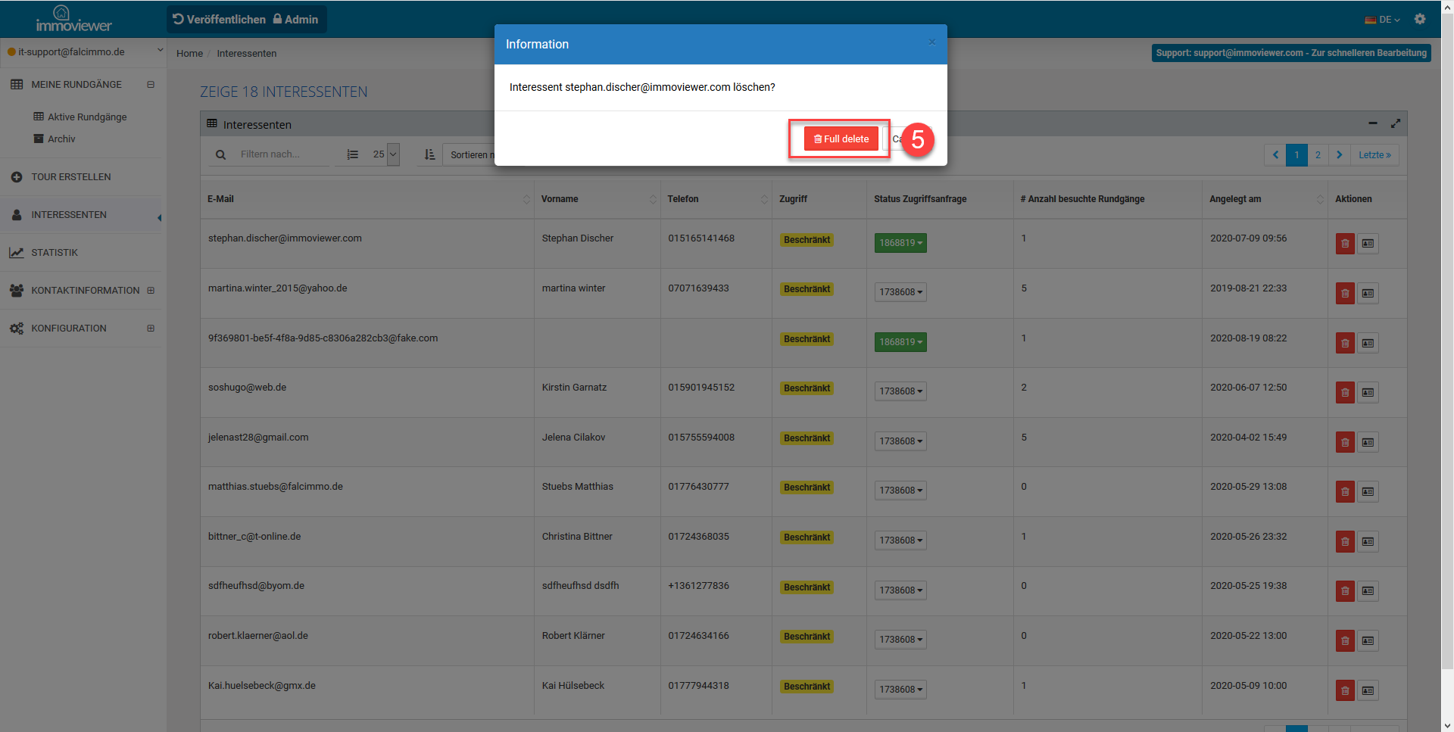Click the Filtern nach input field
This screenshot has width=1454, height=732.
click(x=280, y=154)
